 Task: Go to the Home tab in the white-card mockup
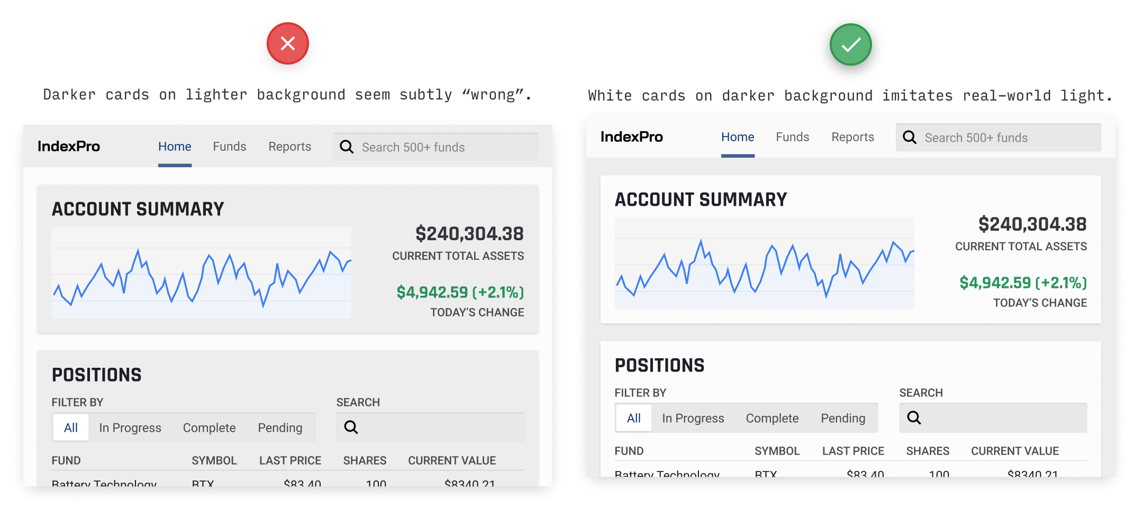(738, 137)
